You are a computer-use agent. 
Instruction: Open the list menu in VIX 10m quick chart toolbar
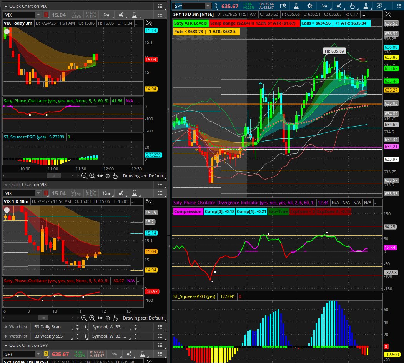160,193
